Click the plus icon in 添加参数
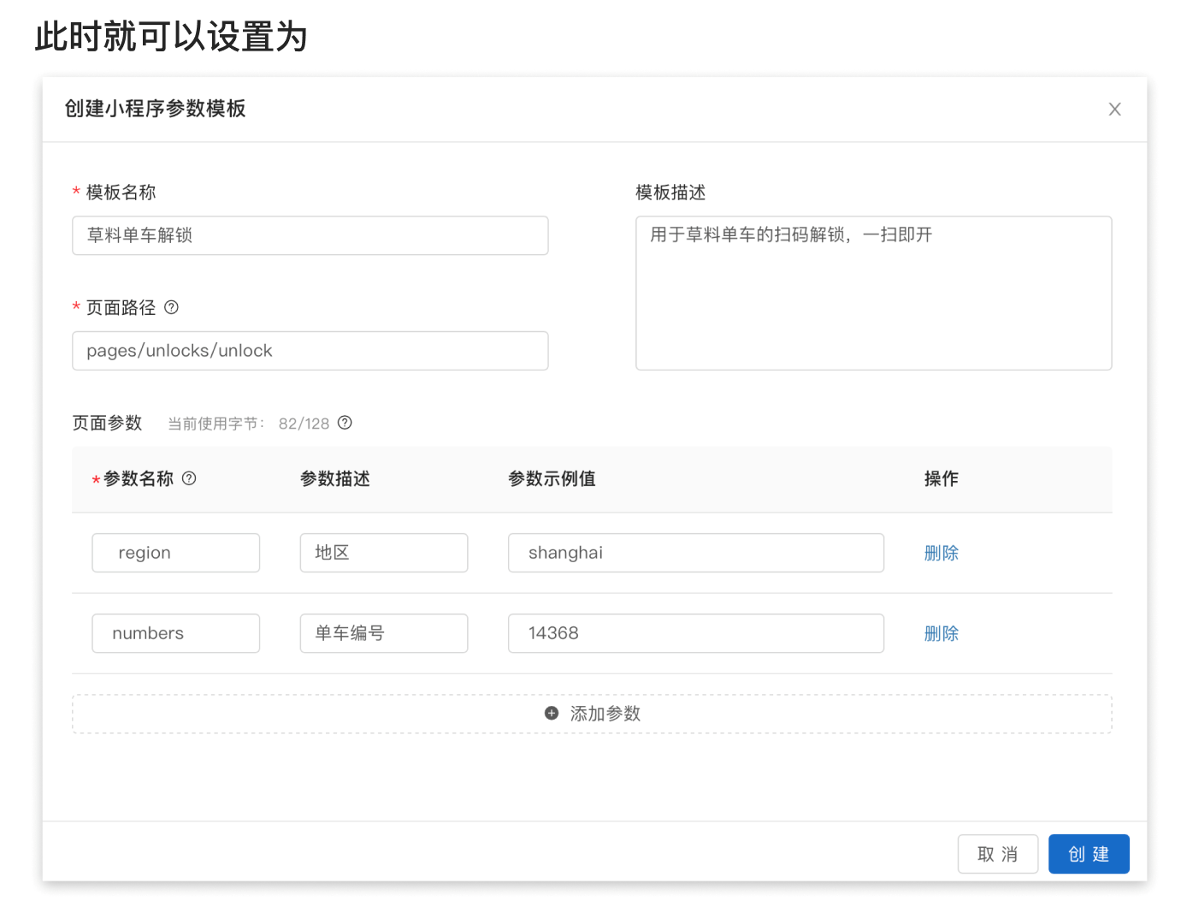 [x=552, y=713]
